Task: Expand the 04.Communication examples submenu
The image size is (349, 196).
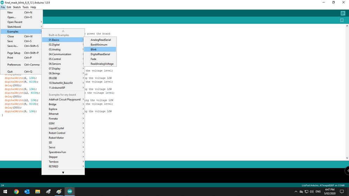Action: 63,54
